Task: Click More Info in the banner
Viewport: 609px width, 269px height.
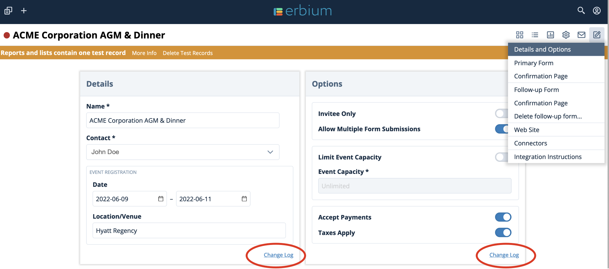Action: (x=144, y=53)
